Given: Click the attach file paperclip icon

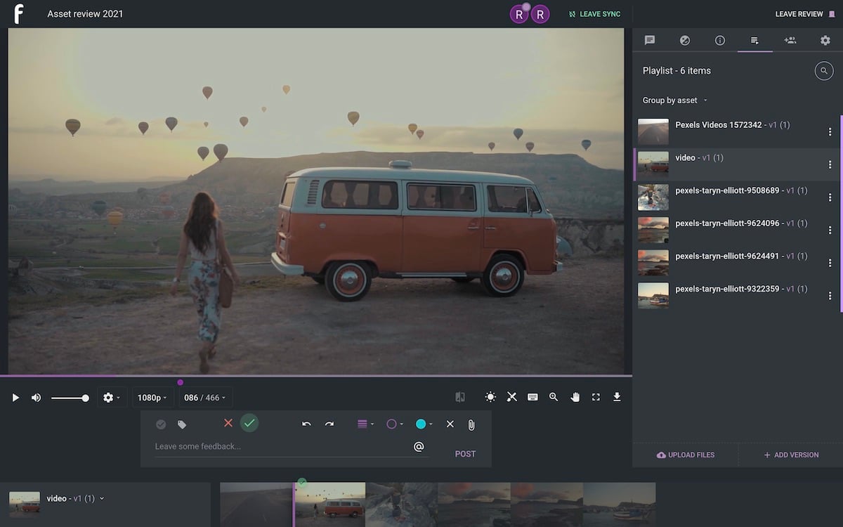Looking at the screenshot, I should click(x=471, y=424).
